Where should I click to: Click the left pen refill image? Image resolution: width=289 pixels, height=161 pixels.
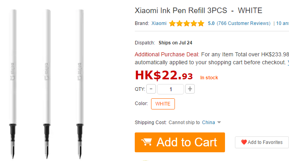[13, 84]
